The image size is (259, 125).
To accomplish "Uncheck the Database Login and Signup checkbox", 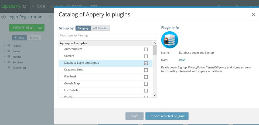I will tap(146, 63).
